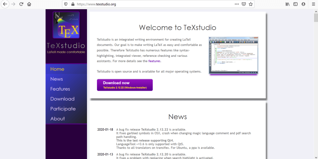Viewport: 318px width, 159px height.
Task: Go to the browser home page icon
Action: [29, 4]
